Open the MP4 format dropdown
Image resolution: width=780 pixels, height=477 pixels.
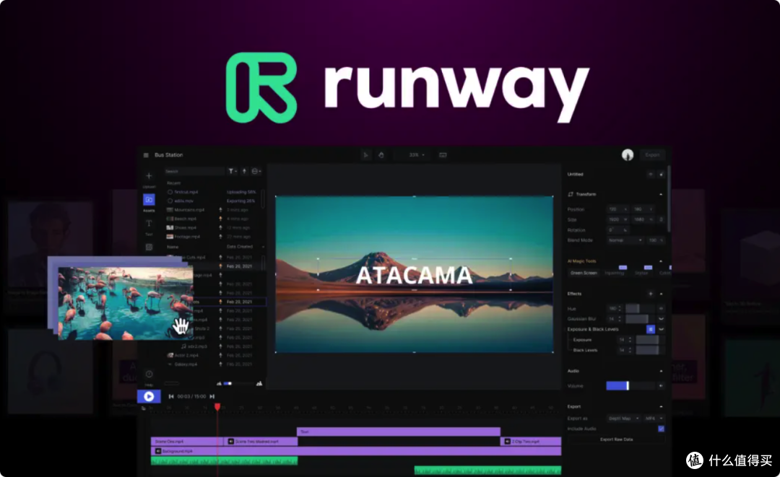coord(654,419)
